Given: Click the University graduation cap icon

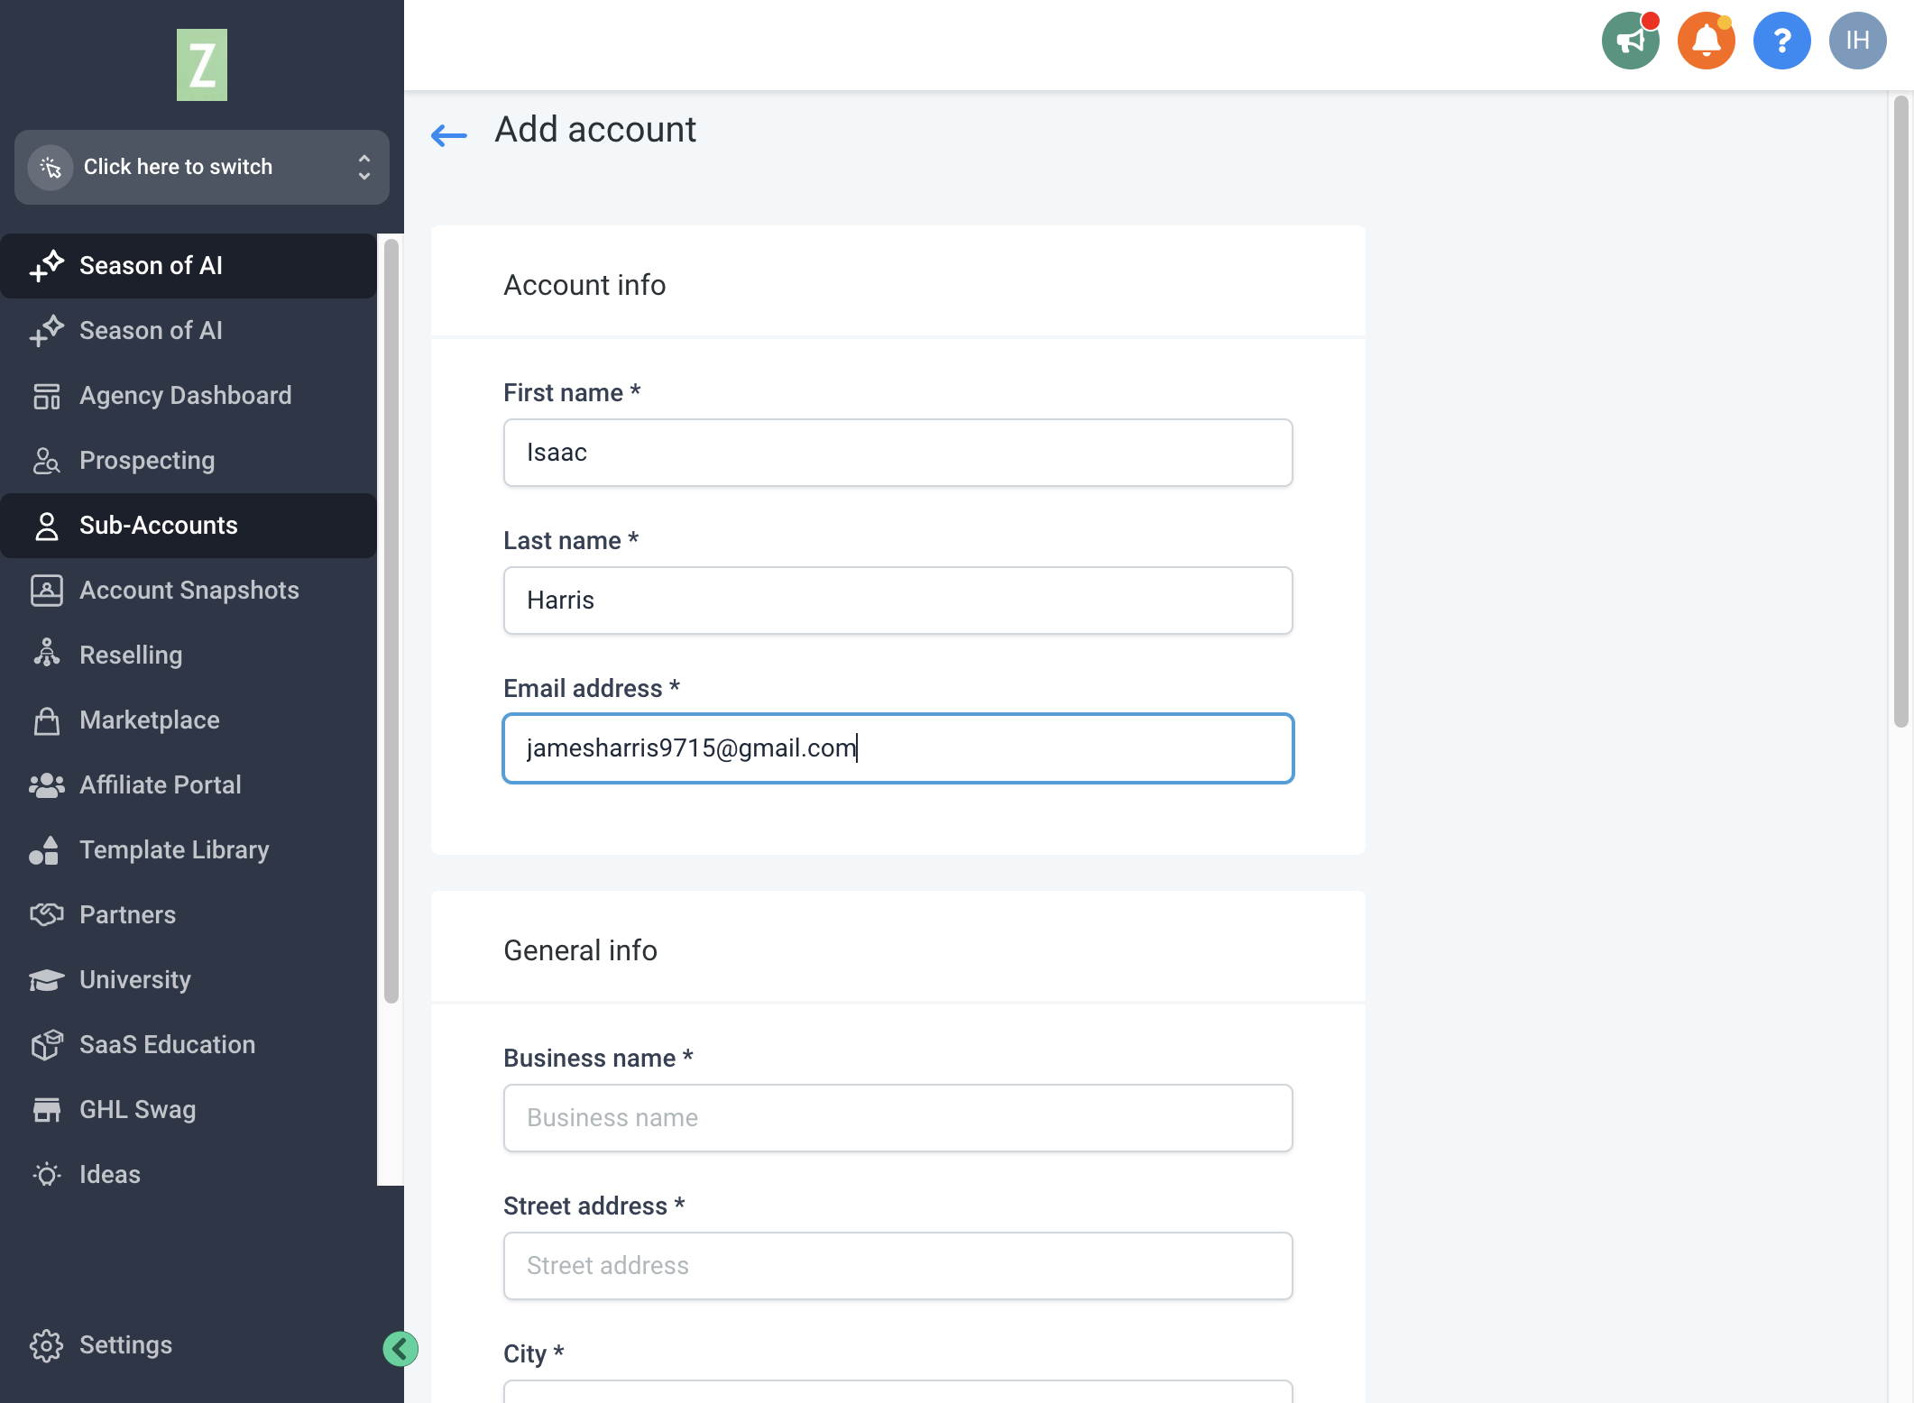Looking at the screenshot, I should coord(46,980).
